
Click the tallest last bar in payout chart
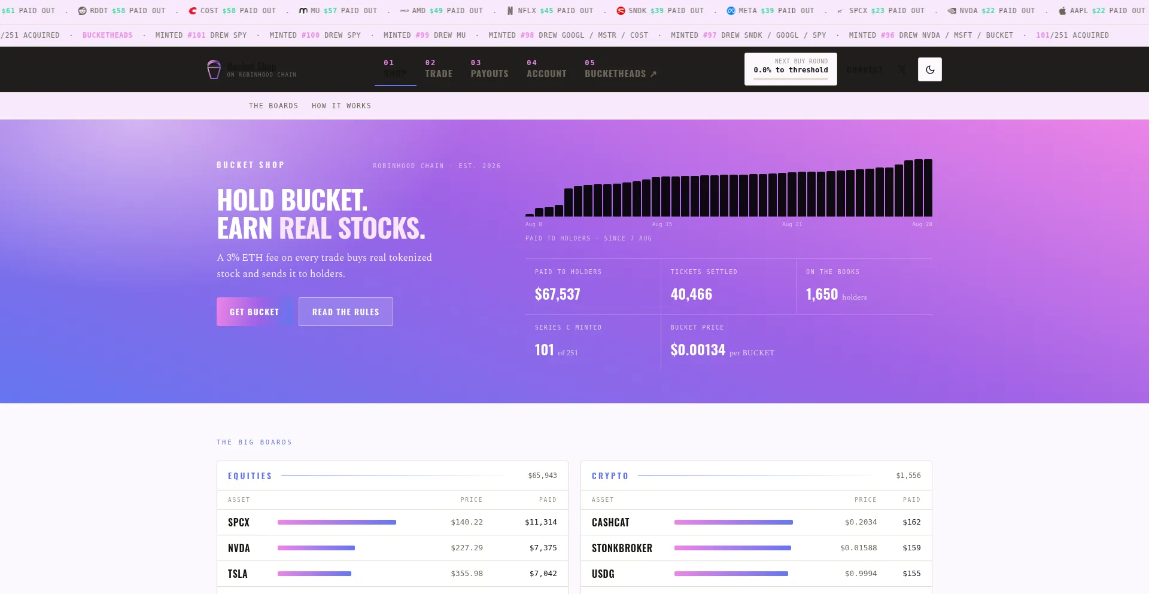[928, 188]
